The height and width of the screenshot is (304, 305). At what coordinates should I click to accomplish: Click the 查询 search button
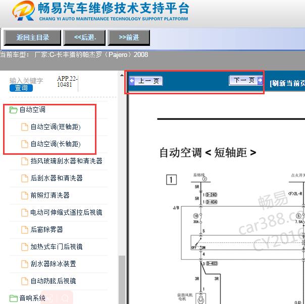(21, 88)
